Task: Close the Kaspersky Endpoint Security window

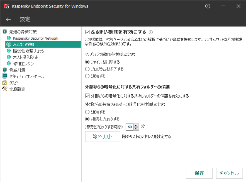Action: (x=238, y=6)
